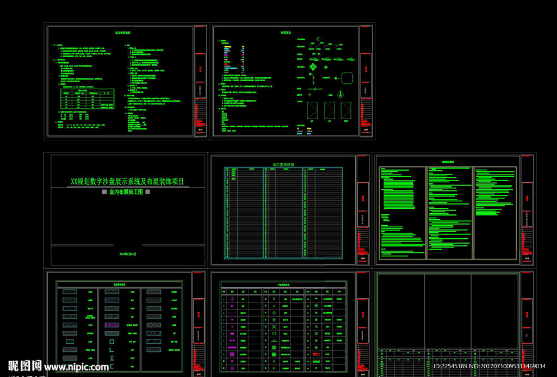Open the plan symbol legend table sheet

coord(290,323)
